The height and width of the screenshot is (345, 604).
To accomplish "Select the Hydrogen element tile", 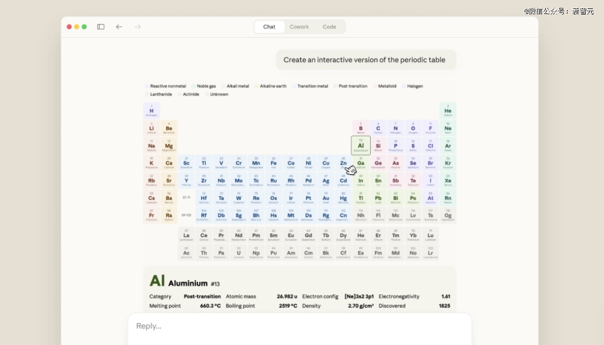I will point(152,111).
